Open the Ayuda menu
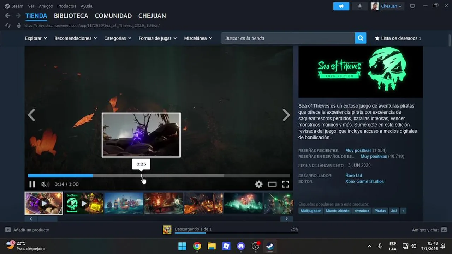The height and width of the screenshot is (254, 452). [87, 6]
